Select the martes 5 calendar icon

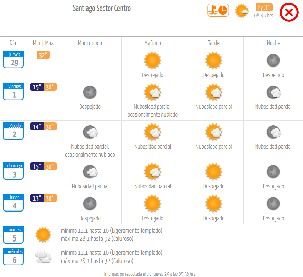(13, 235)
